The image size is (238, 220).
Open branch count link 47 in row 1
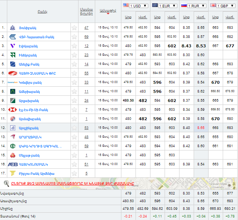coord(86,28)
